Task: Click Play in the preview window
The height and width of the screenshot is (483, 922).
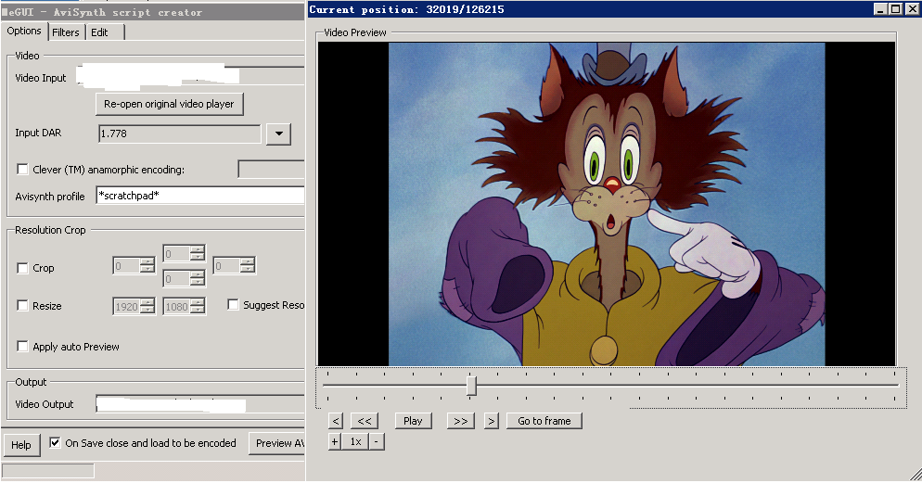Action: (x=413, y=421)
